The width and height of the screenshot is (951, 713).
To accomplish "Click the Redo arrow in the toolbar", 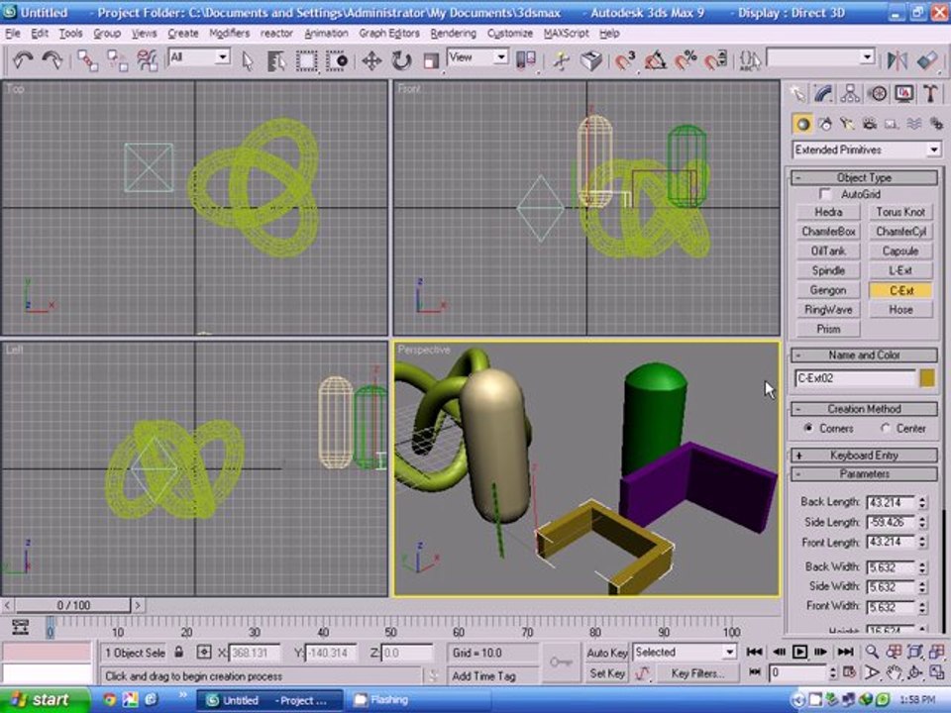I will pos(53,60).
